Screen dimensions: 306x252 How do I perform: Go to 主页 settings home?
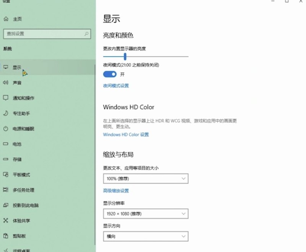[17, 19]
